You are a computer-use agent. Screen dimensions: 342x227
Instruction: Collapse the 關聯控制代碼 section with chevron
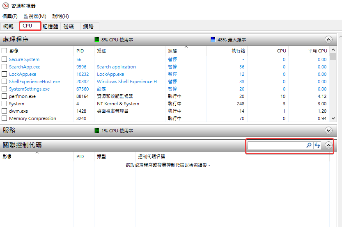(x=328, y=145)
